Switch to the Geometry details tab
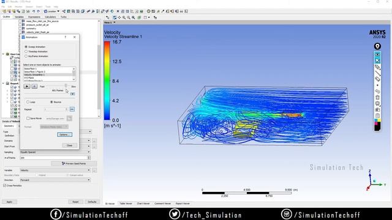The width and height of the screenshot is (392, 220). pyautogui.click(x=9, y=126)
